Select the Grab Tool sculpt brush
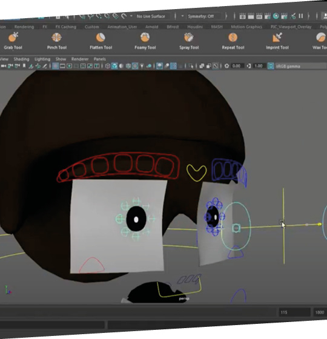The image size is (327, 339). pos(13,41)
